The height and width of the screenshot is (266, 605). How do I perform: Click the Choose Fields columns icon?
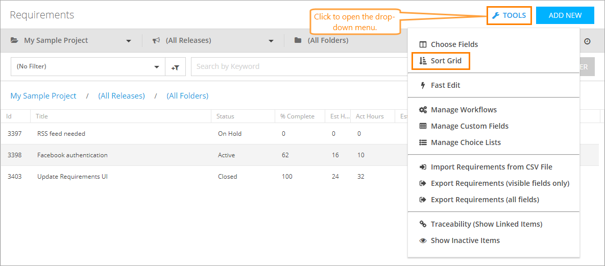(x=423, y=44)
